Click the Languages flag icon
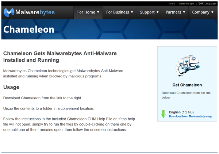Screen dimensions: 219x154 point(201,4)
